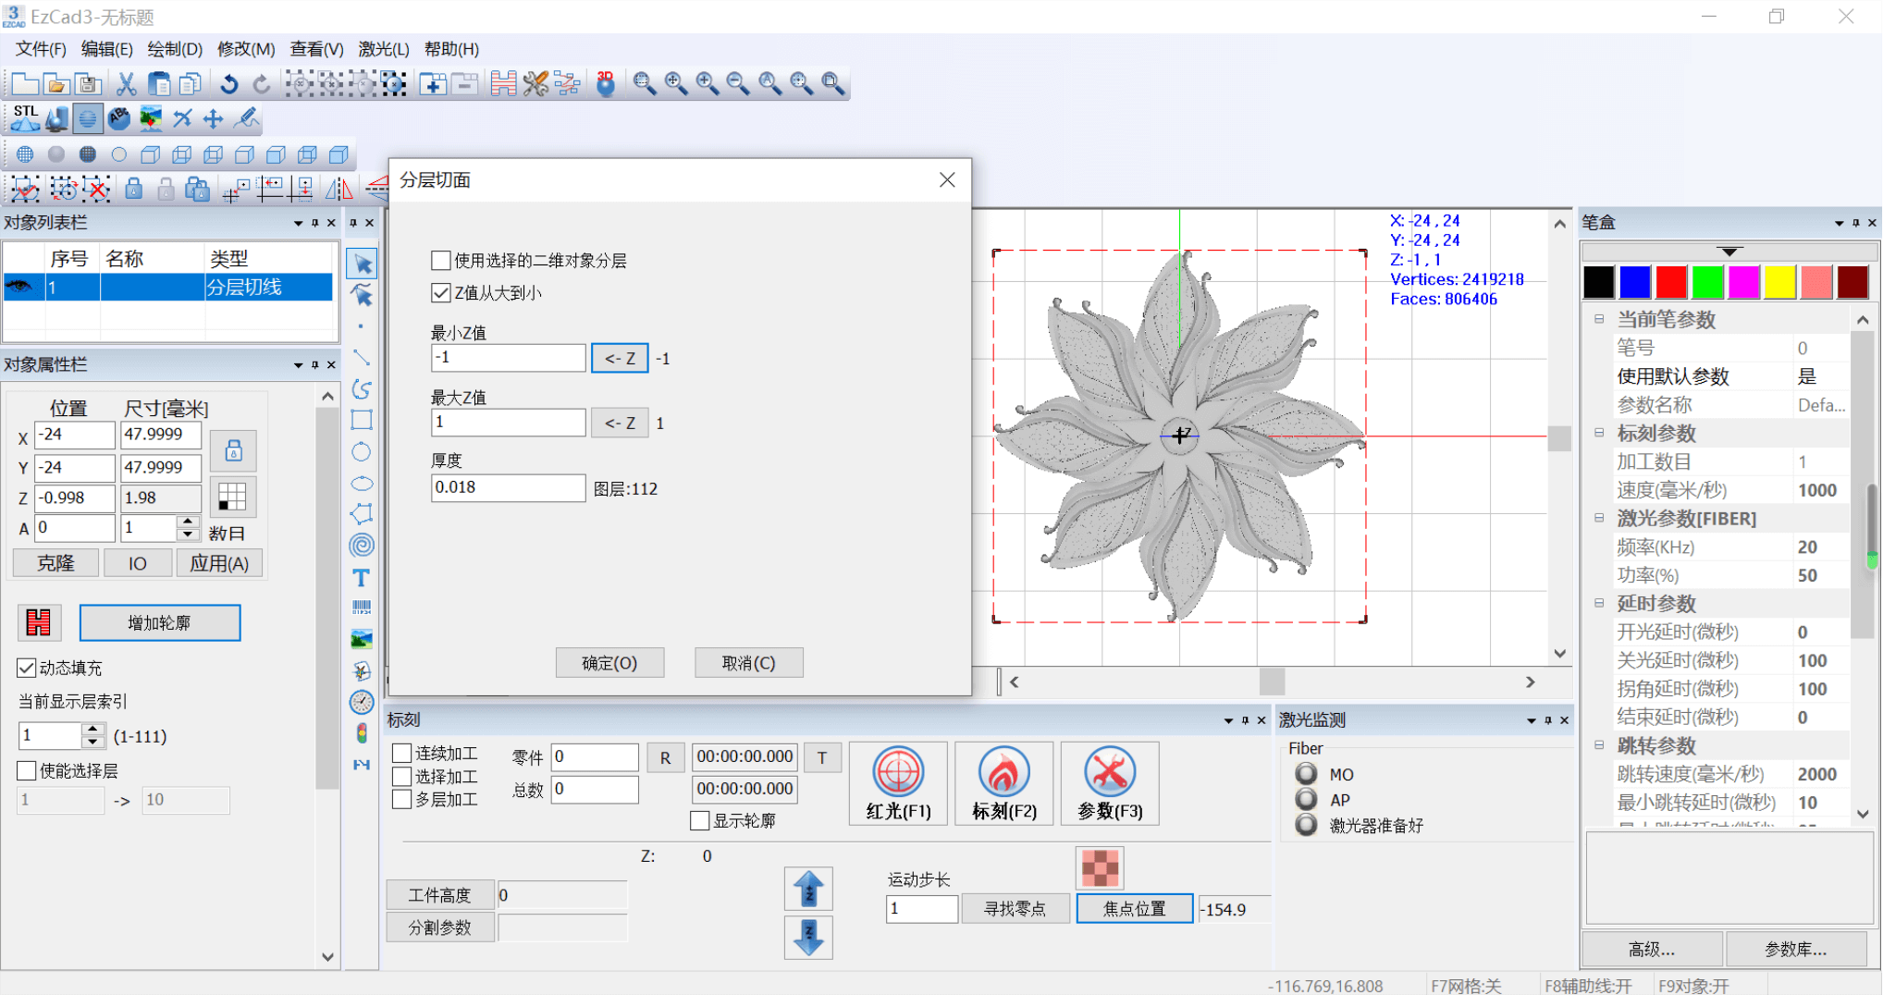
Task: Select the Text drawing tool
Action: click(x=361, y=578)
